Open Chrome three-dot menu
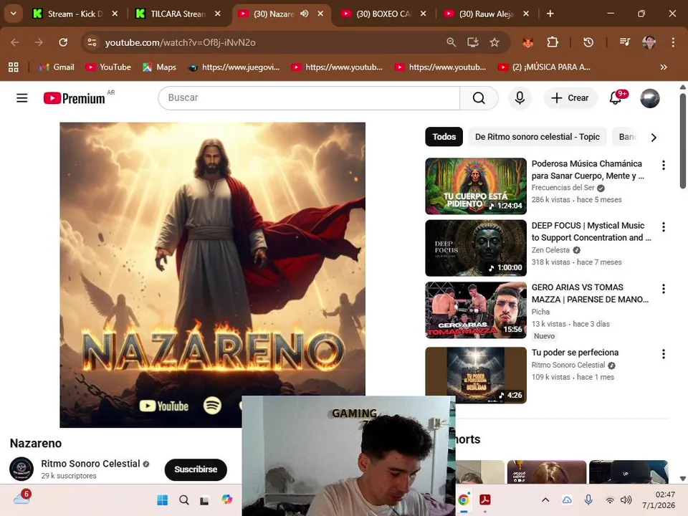The height and width of the screenshot is (516, 688). click(673, 42)
